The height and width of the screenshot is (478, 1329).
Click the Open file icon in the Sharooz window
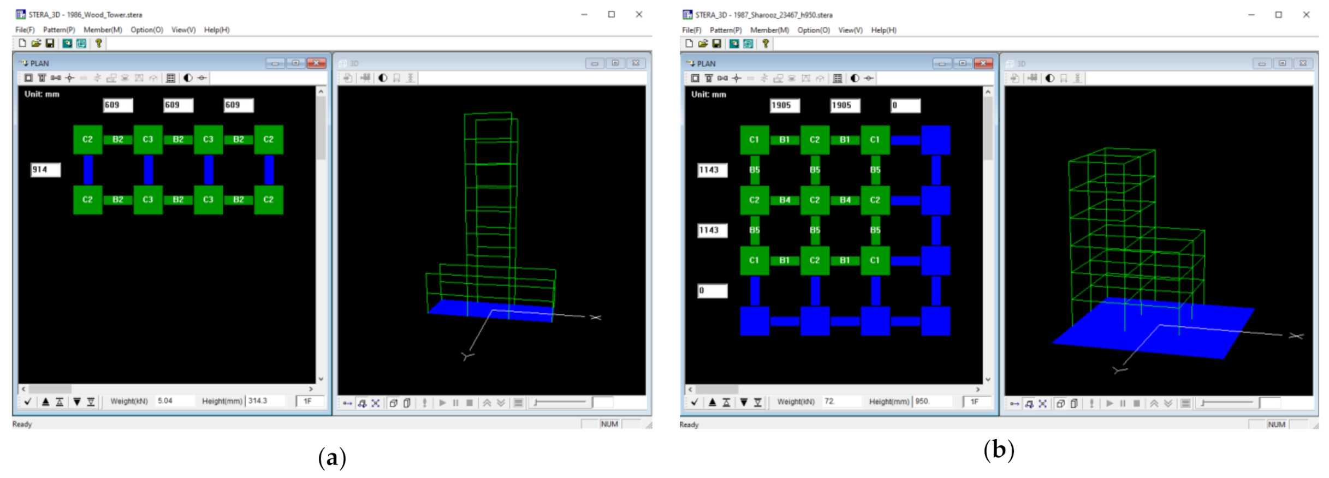coord(703,44)
